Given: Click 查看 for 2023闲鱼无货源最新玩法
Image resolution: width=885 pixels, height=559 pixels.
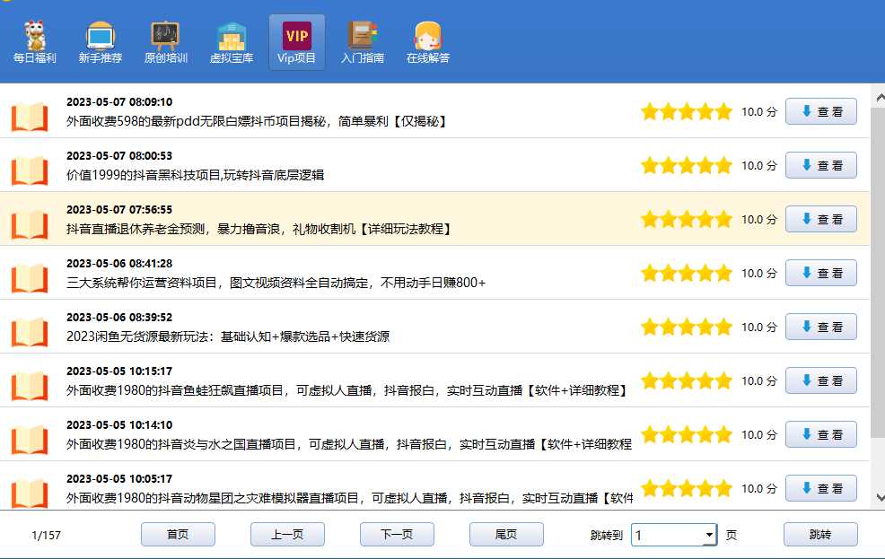Looking at the screenshot, I should click(x=821, y=328).
